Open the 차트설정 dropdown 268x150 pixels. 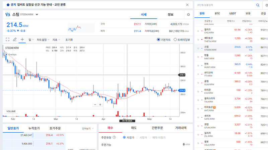point(43,39)
